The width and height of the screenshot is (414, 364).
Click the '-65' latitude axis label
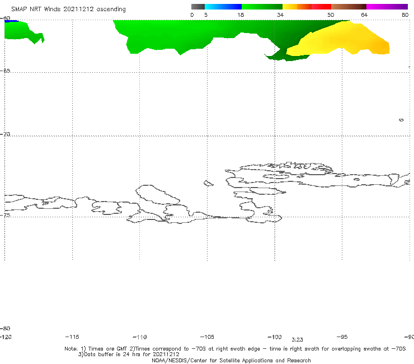(5, 71)
